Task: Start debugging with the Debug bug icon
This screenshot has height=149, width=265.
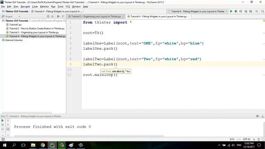Action: (236, 11)
